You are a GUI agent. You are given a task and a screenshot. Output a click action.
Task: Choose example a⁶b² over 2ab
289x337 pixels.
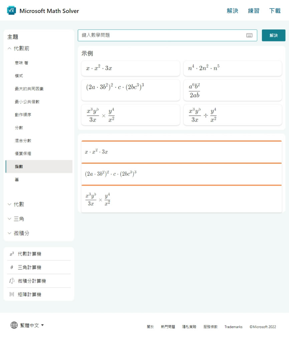(233, 90)
